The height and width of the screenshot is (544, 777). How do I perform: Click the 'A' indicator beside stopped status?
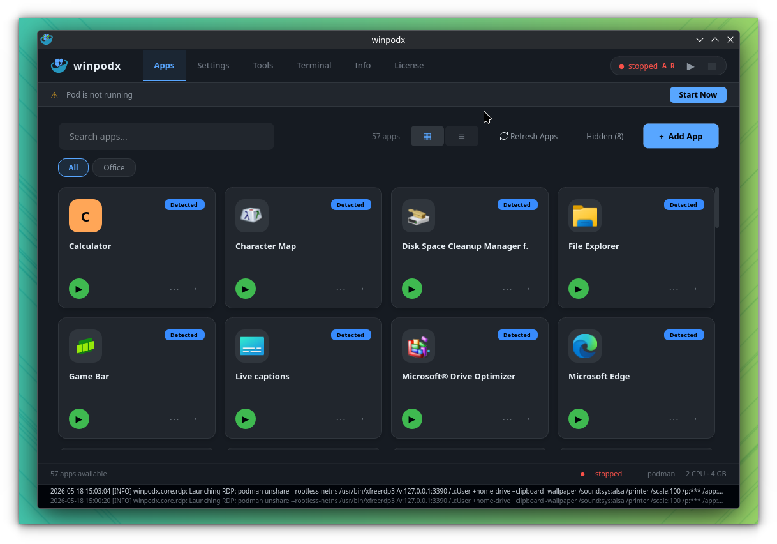[x=664, y=66]
